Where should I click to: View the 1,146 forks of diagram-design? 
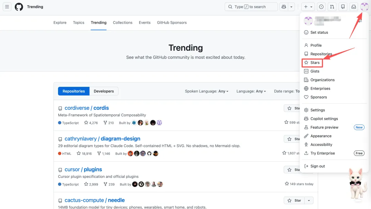(104, 153)
